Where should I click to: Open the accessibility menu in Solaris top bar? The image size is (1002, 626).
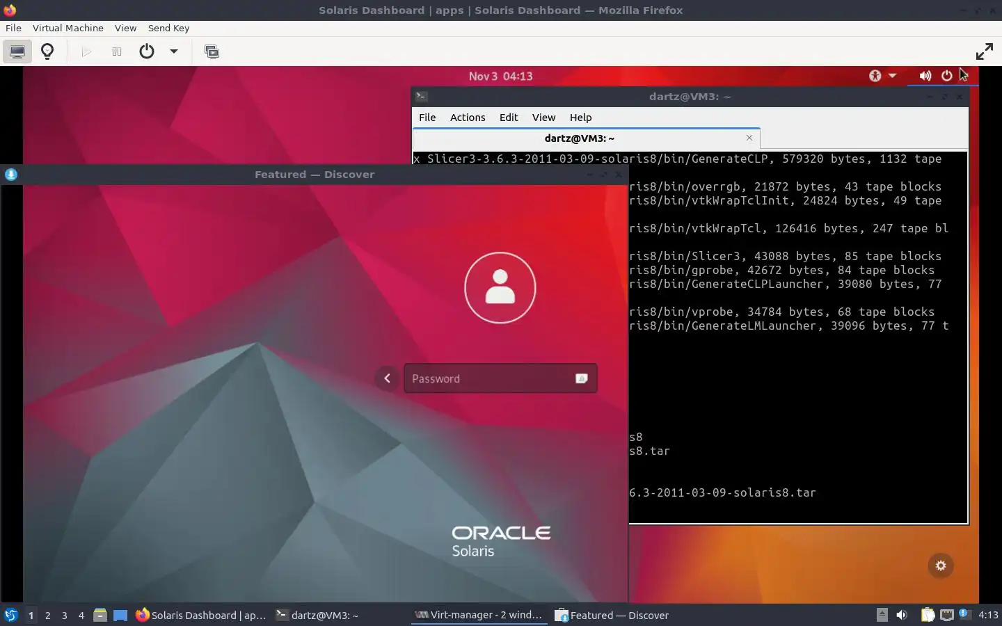882,76
